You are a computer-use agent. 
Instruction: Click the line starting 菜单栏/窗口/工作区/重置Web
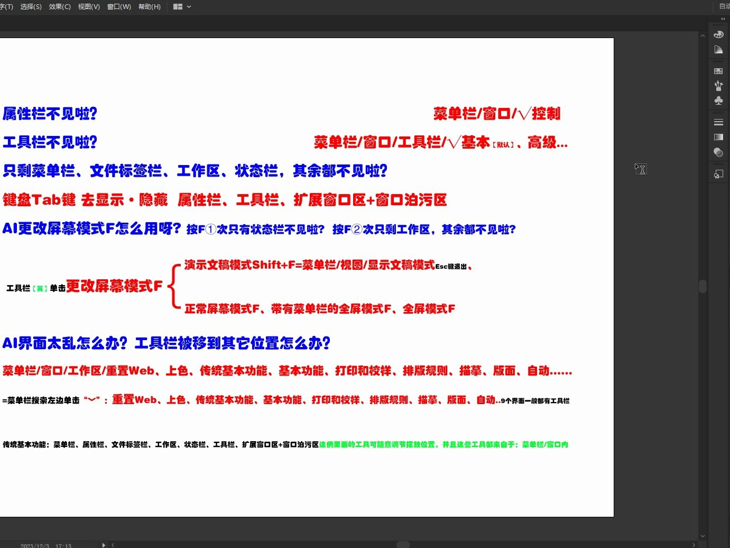[287, 371]
